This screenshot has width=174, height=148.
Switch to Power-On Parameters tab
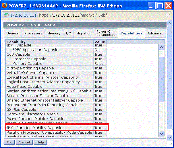[x=106, y=33]
